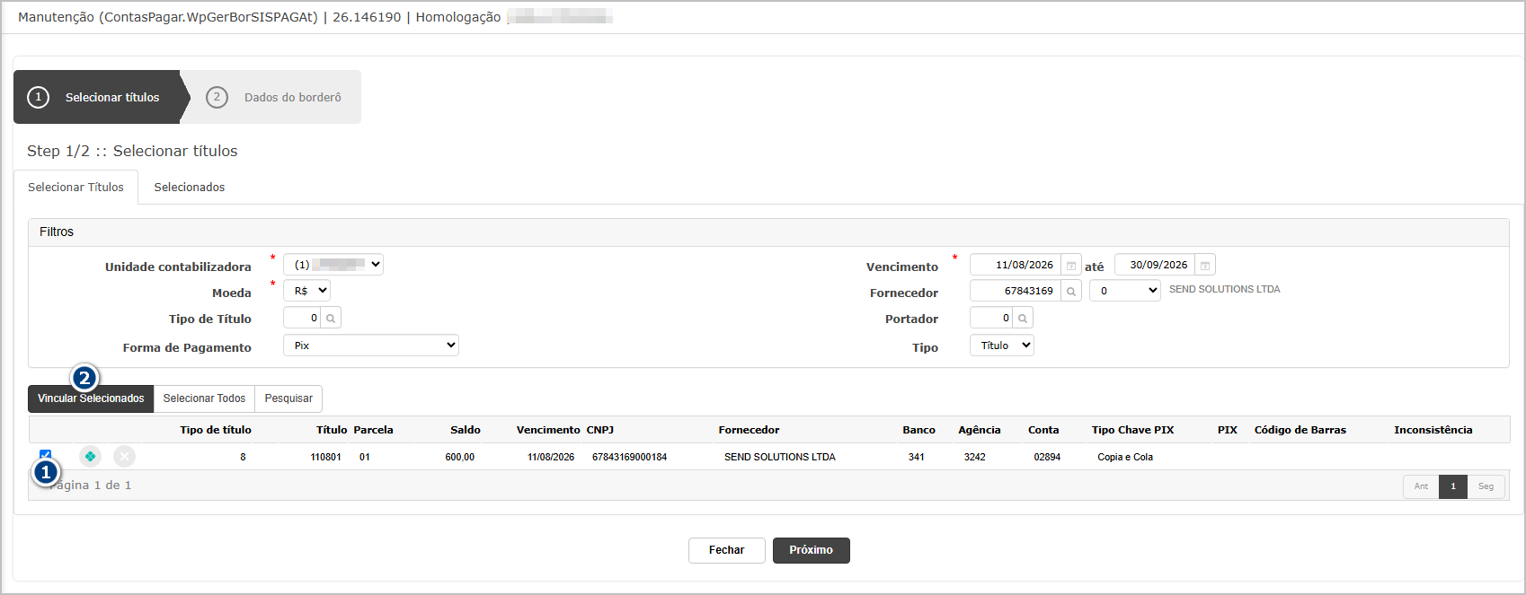The width and height of the screenshot is (1526, 595).
Task: Focus Vencimento end date field 30/09/2026
Action: [x=1155, y=265]
